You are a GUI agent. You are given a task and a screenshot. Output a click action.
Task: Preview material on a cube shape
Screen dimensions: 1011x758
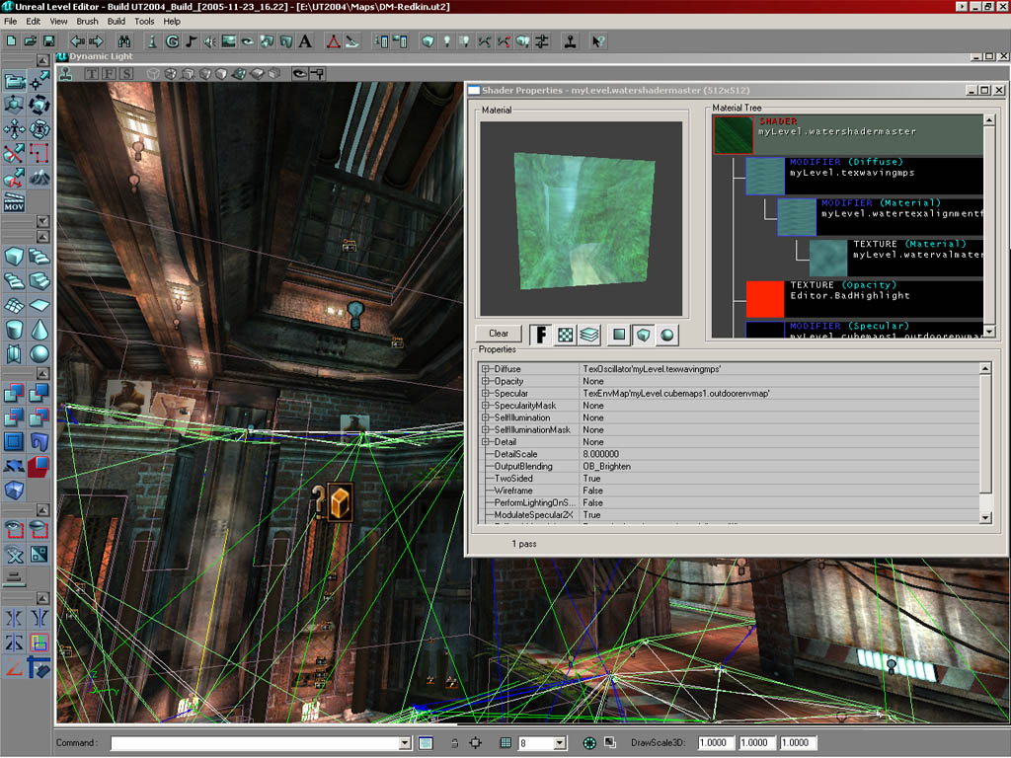643,335
